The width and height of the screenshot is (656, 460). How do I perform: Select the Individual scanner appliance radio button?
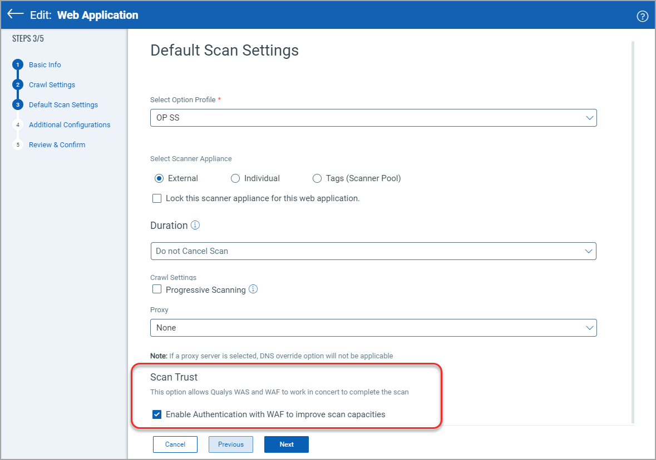(235, 178)
